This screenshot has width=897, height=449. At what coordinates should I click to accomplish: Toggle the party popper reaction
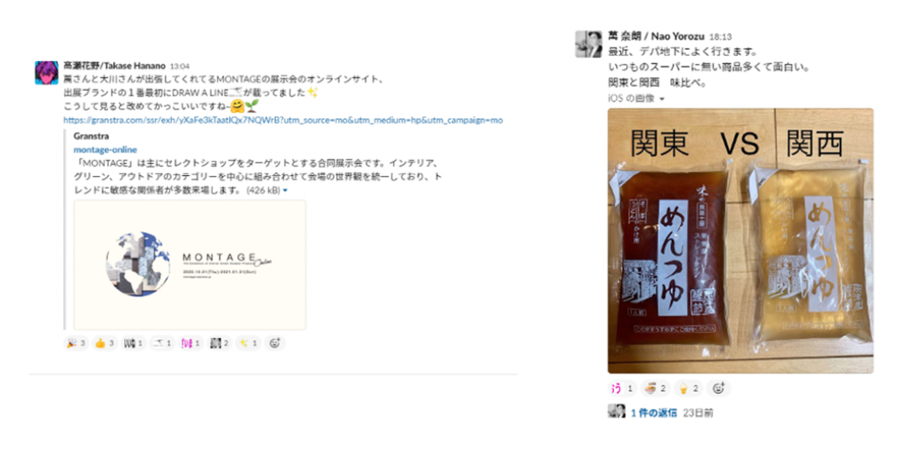tap(75, 343)
